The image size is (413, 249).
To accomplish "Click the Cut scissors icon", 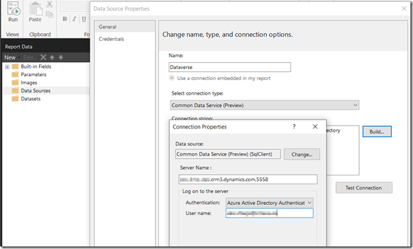I will pyautogui.click(x=49, y=4).
